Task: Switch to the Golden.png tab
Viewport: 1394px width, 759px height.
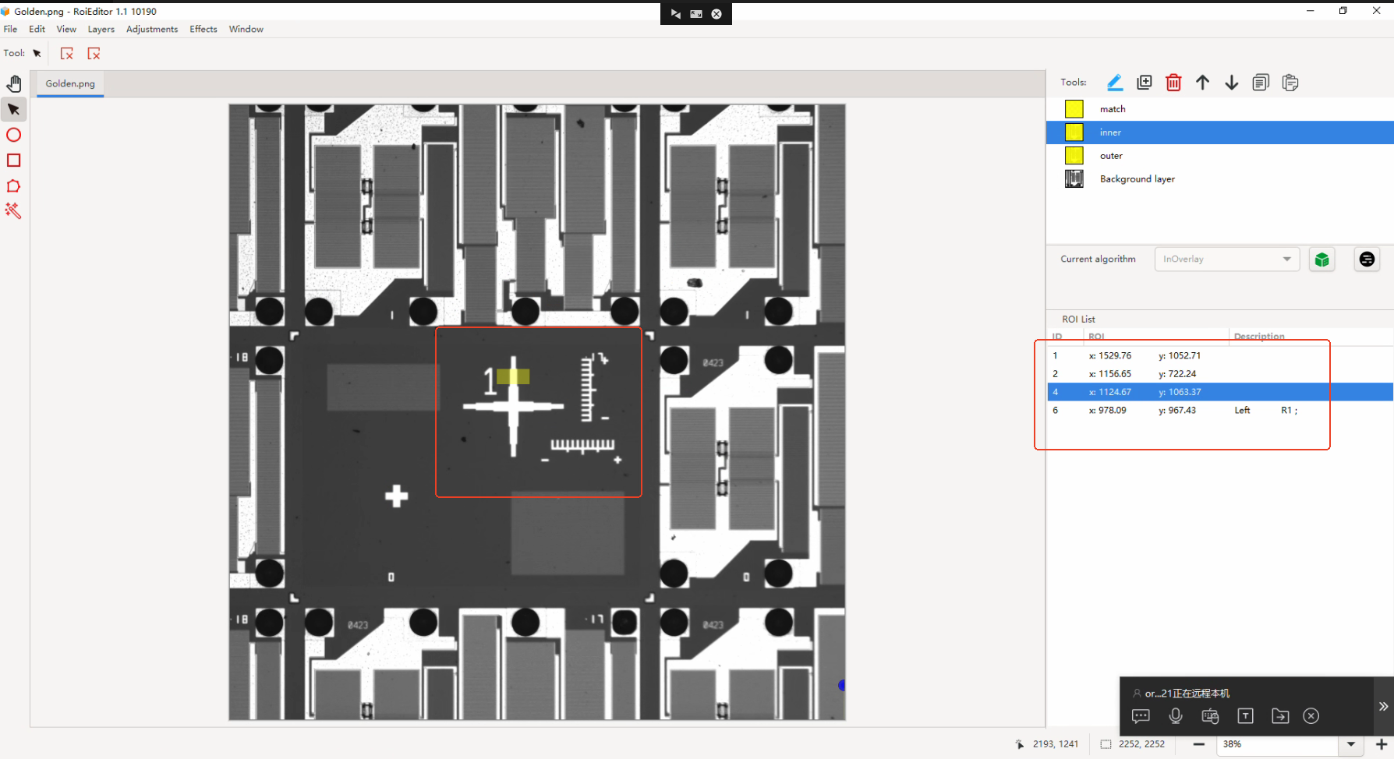Action: 70,83
